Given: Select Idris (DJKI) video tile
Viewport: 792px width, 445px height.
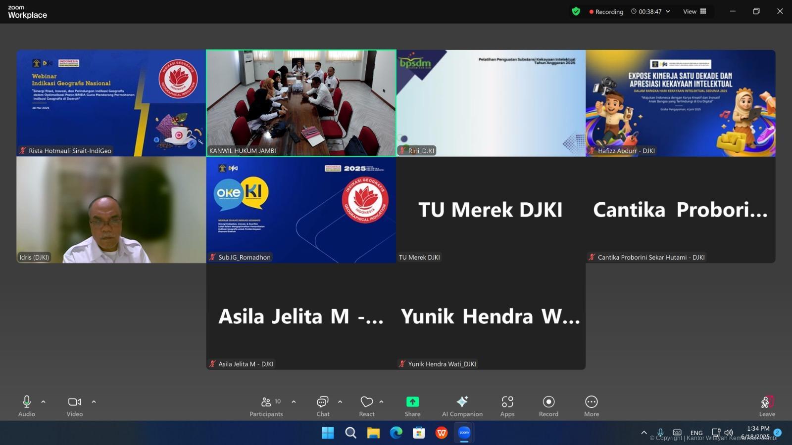Looking at the screenshot, I should pos(111,210).
